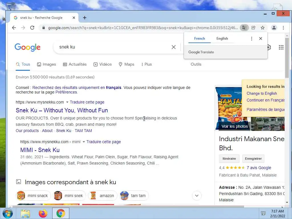The width and height of the screenshot is (292, 219).
Task: Clear the search box with X icon
Action: tap(174, 47)
